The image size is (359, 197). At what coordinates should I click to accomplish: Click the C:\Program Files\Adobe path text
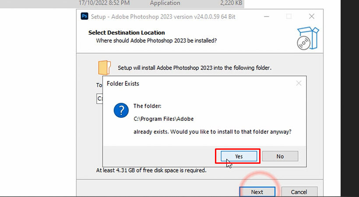pos(163,119)
